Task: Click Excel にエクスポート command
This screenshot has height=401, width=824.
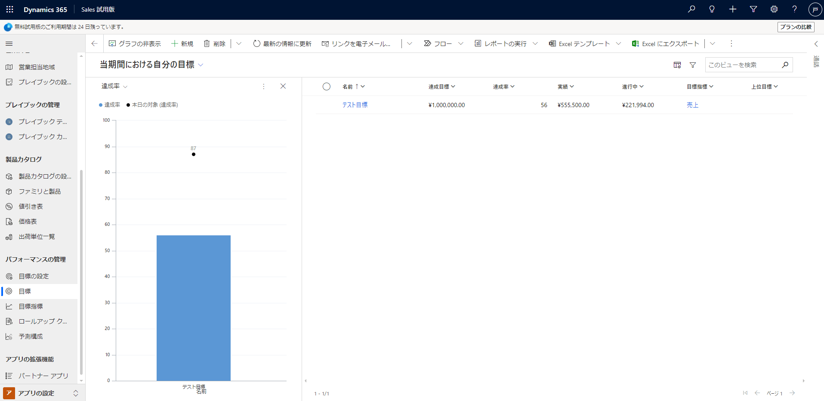Action: tap(666, 43)
